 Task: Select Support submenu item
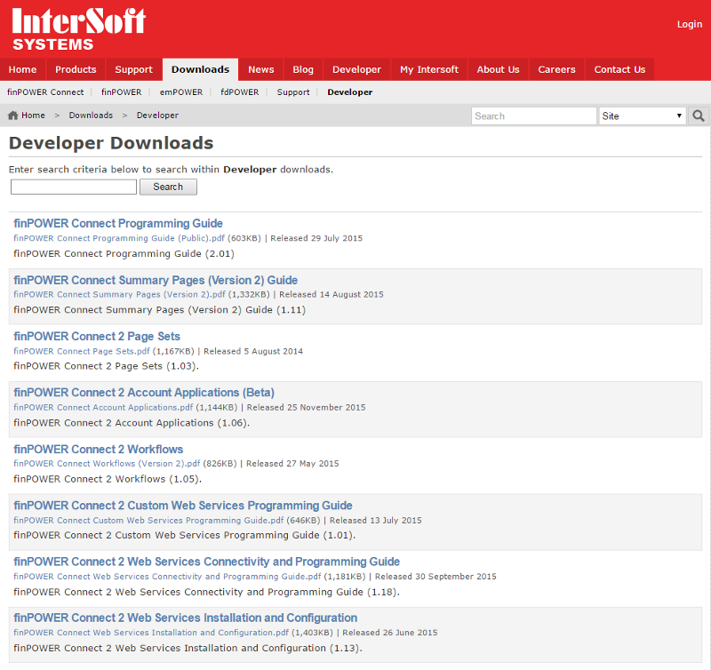[x=293, y=92]
